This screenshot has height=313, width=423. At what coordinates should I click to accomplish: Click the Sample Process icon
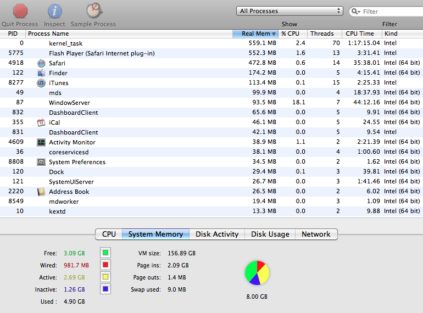click(x=94, y=11)
